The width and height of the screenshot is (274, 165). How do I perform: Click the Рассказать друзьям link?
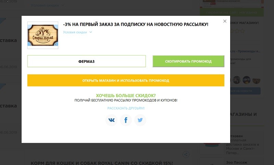click(x=126, y=108)
